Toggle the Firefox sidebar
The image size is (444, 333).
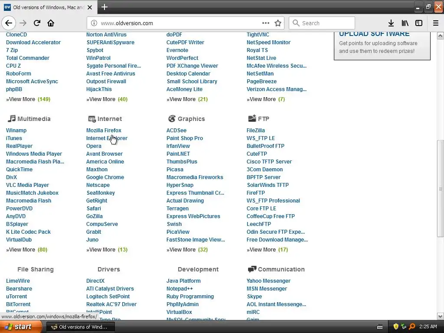[x=419, y=23]
